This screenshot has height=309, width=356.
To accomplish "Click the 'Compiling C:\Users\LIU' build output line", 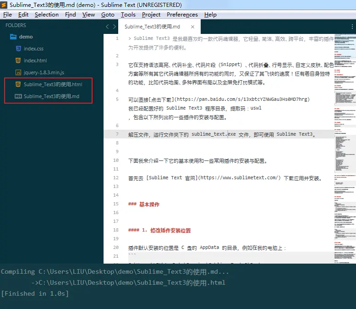I will point(115,272).
